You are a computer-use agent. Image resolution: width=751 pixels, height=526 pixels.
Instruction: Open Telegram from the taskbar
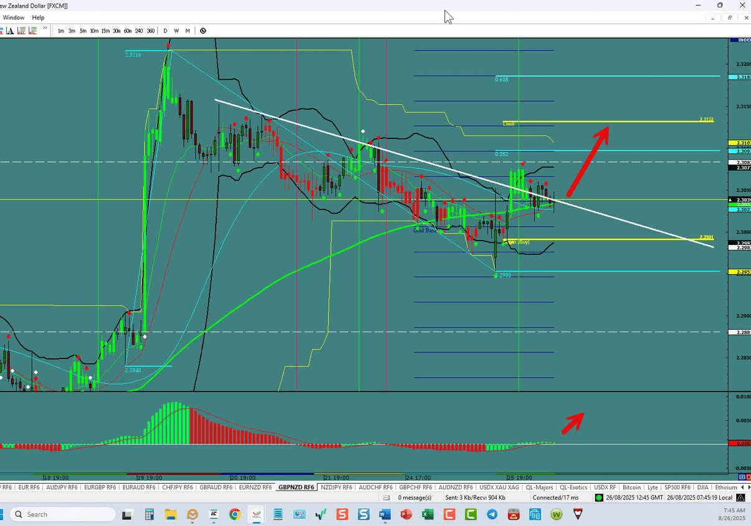click(x=492, y=514)
